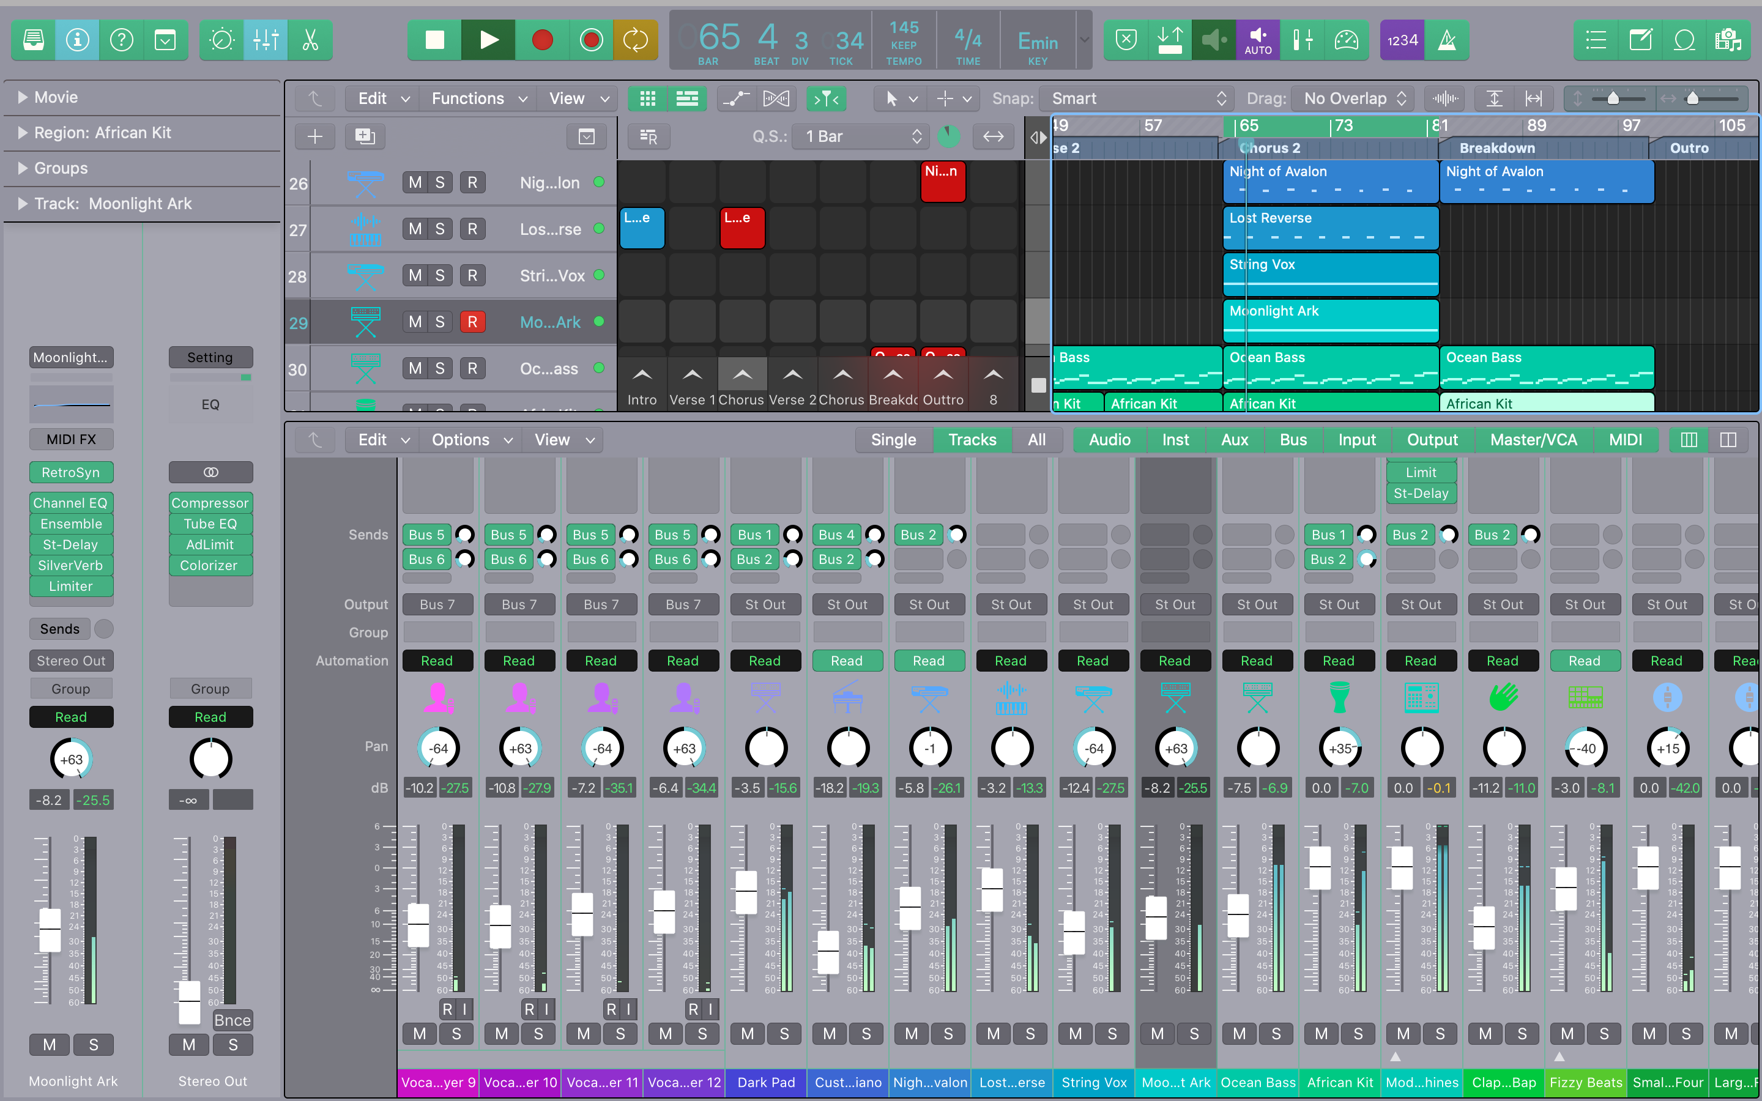
Task: Click the Single mixer view button
Action: coord(893,440)
